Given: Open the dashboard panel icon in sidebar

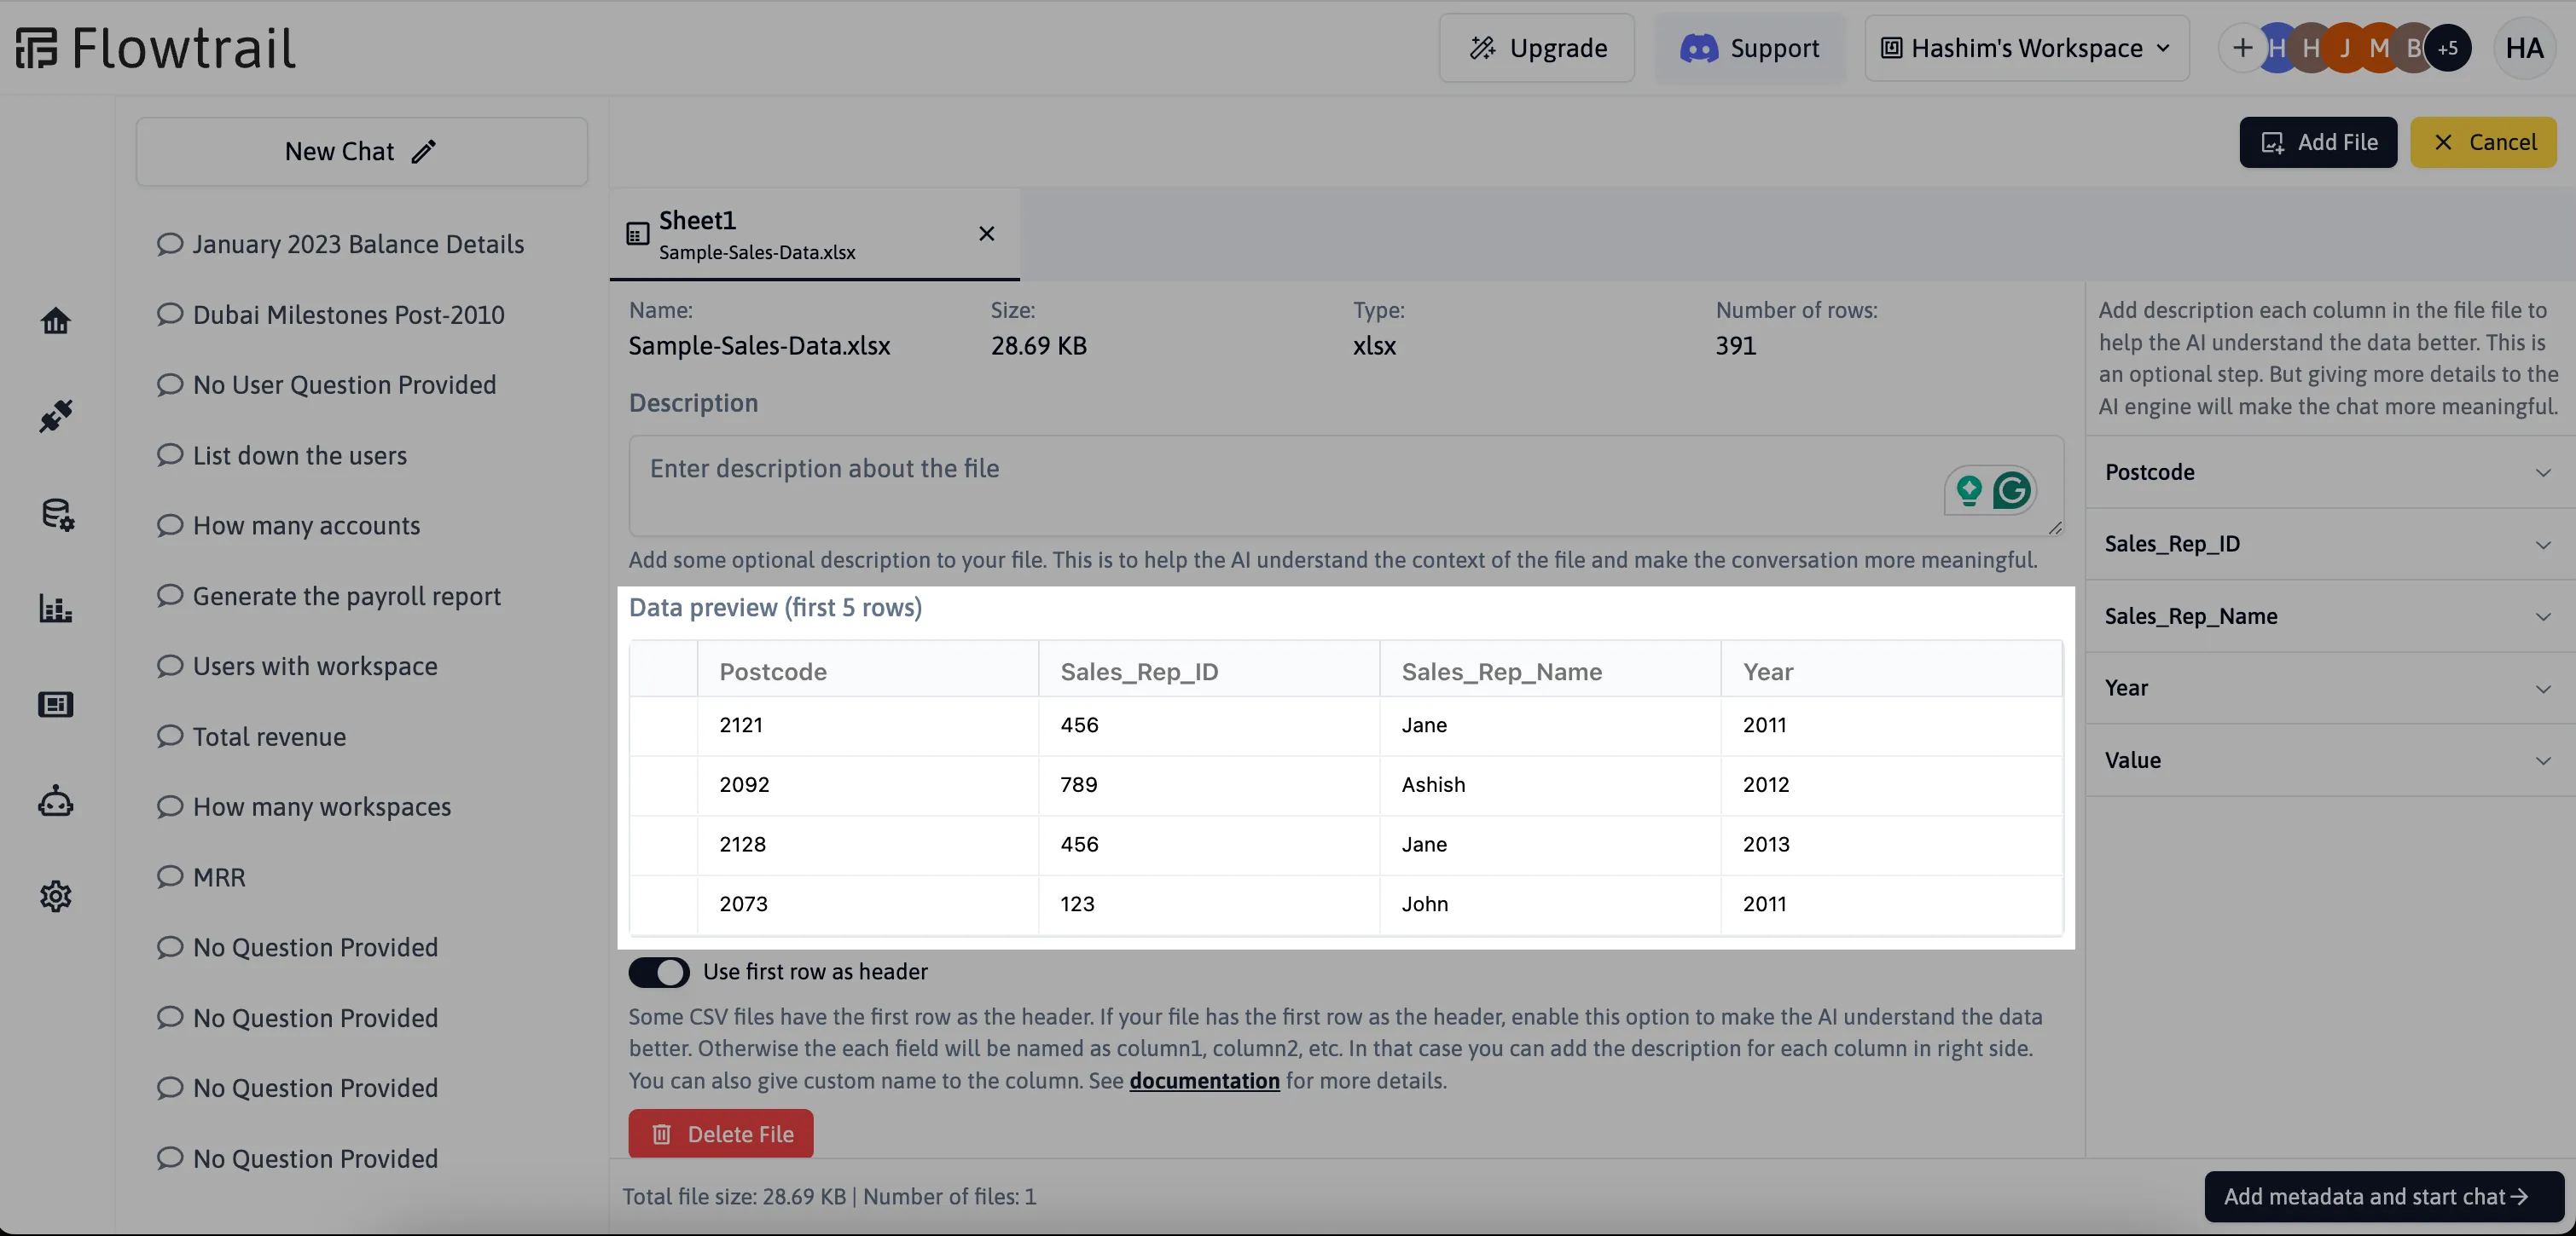Looking at the screenshot, I should (56, 704).
